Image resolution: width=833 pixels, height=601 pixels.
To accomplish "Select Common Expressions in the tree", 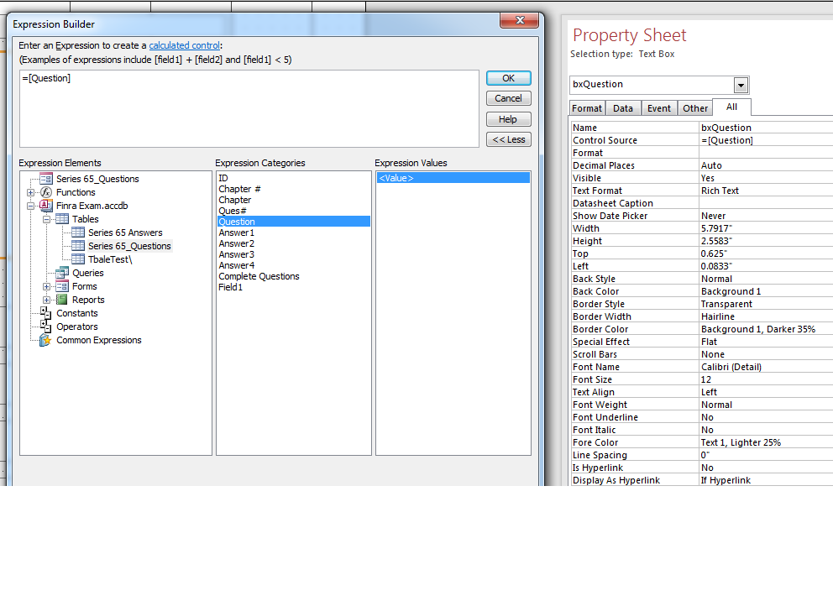I will point(99,340).
